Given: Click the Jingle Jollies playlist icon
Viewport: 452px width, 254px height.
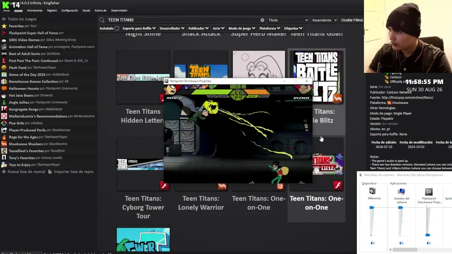Looking at the screenshot, I should pos(4,102).
